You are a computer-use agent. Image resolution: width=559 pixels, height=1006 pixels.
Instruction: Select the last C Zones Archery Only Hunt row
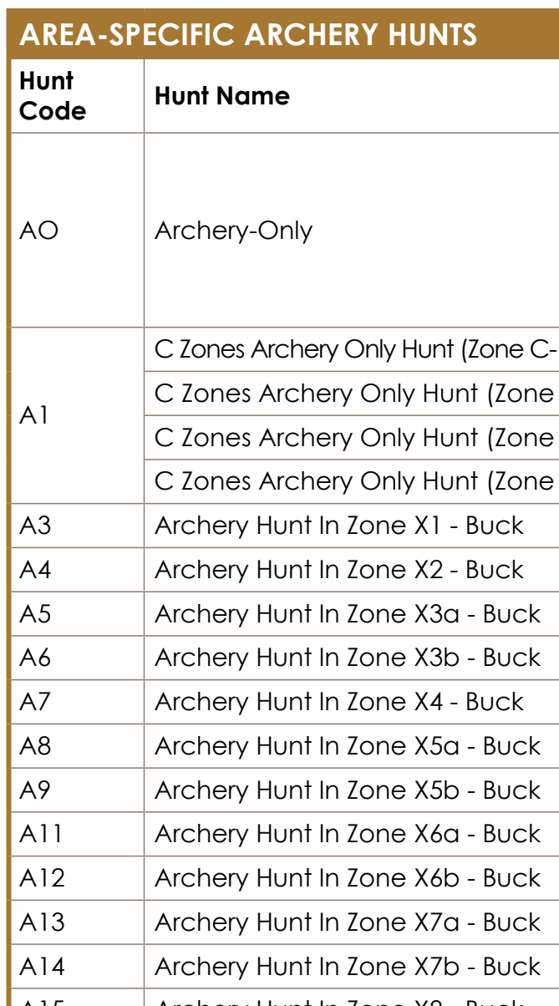352,482
